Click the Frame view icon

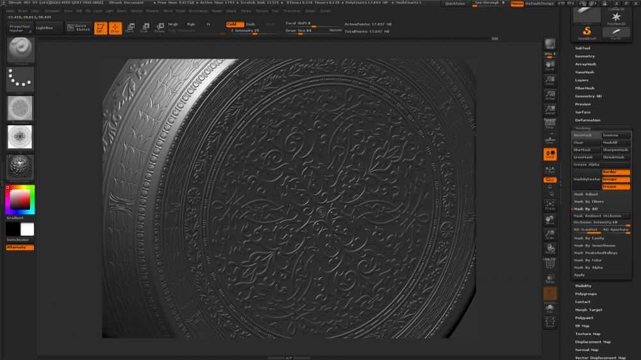(550, 205)
